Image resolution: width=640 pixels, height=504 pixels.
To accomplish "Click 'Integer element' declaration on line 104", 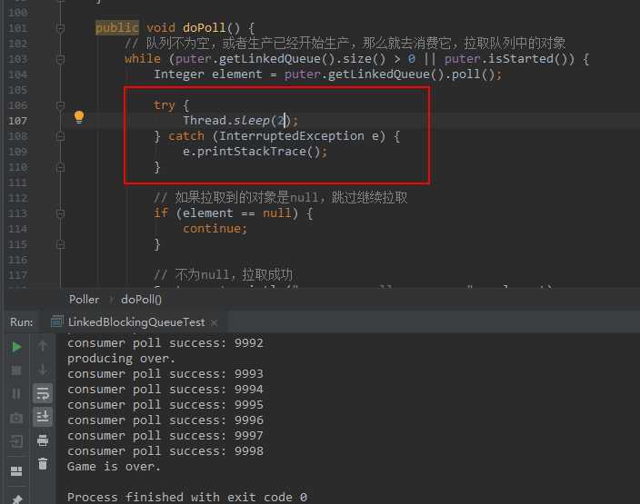I will coord(208,74).
